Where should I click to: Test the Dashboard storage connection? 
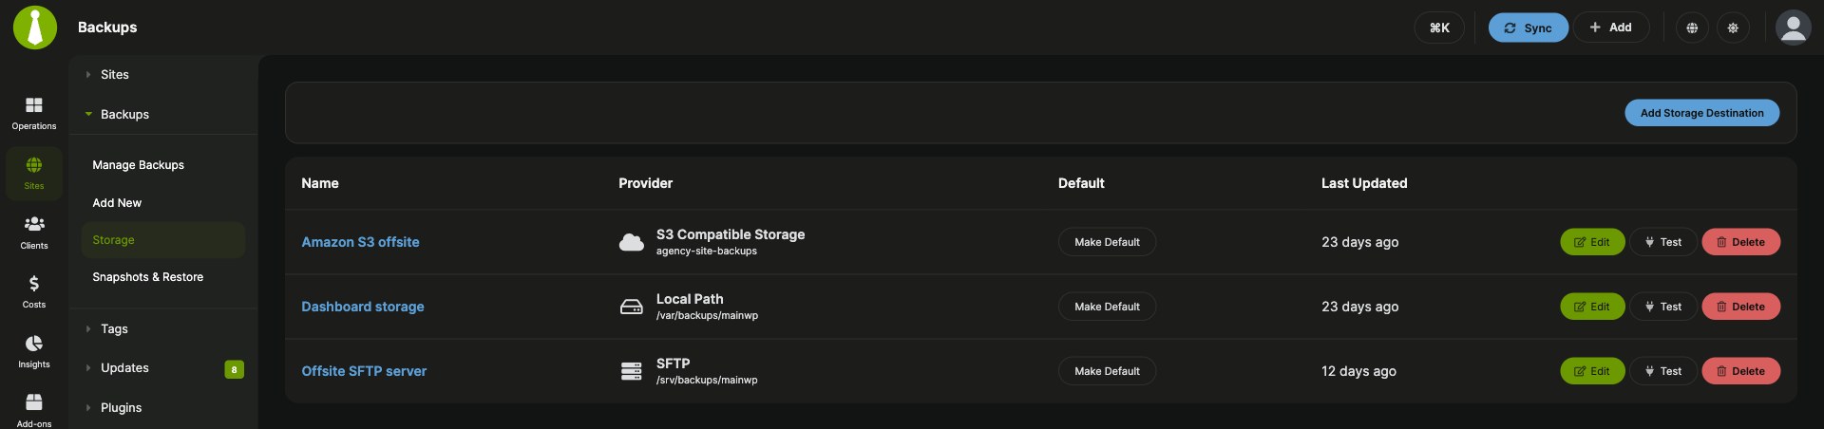click(1663, 307)
